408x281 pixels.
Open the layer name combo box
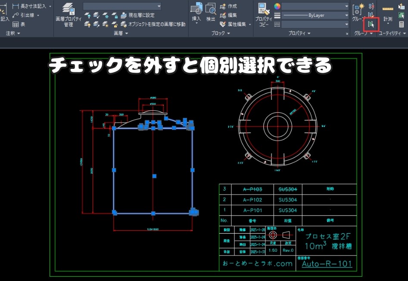[122, 6]
